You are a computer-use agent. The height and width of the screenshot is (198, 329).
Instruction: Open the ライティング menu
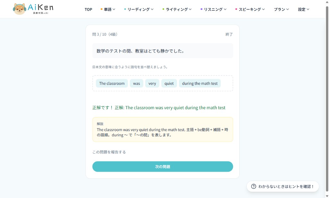(x=177, y=9)
